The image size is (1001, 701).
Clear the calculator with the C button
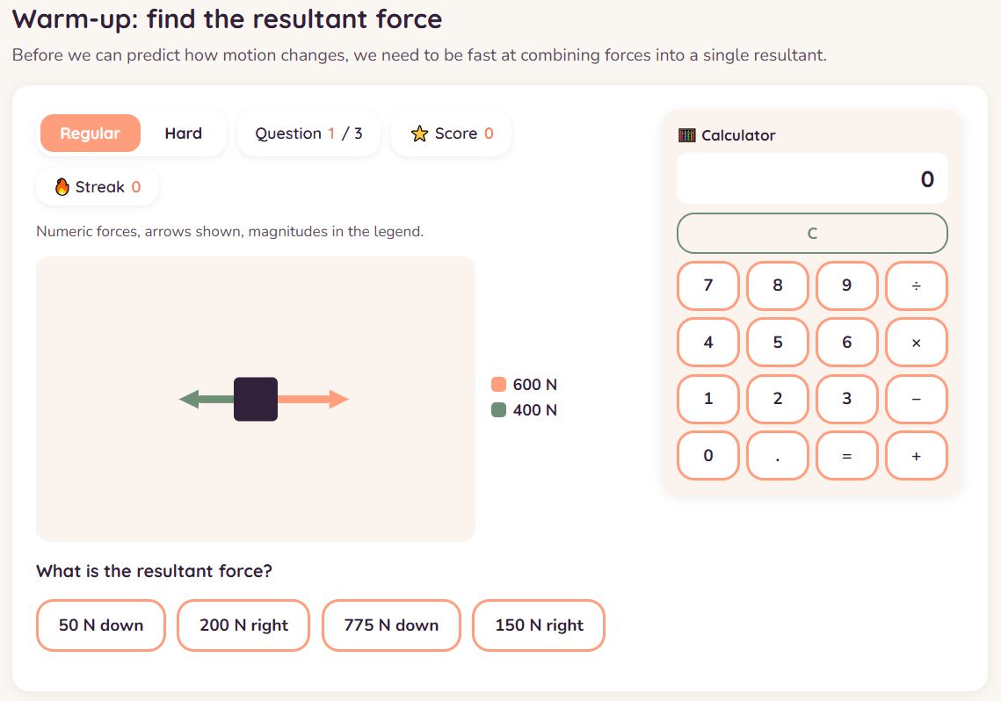812,234
